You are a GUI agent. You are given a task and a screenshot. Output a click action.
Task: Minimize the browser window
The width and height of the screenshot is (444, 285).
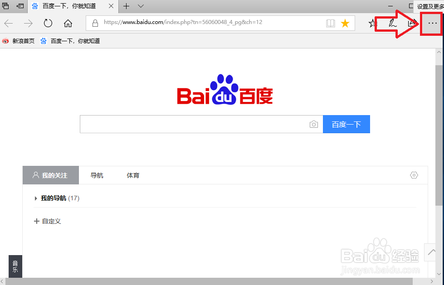pyautogui.click(x=390, y=6)
